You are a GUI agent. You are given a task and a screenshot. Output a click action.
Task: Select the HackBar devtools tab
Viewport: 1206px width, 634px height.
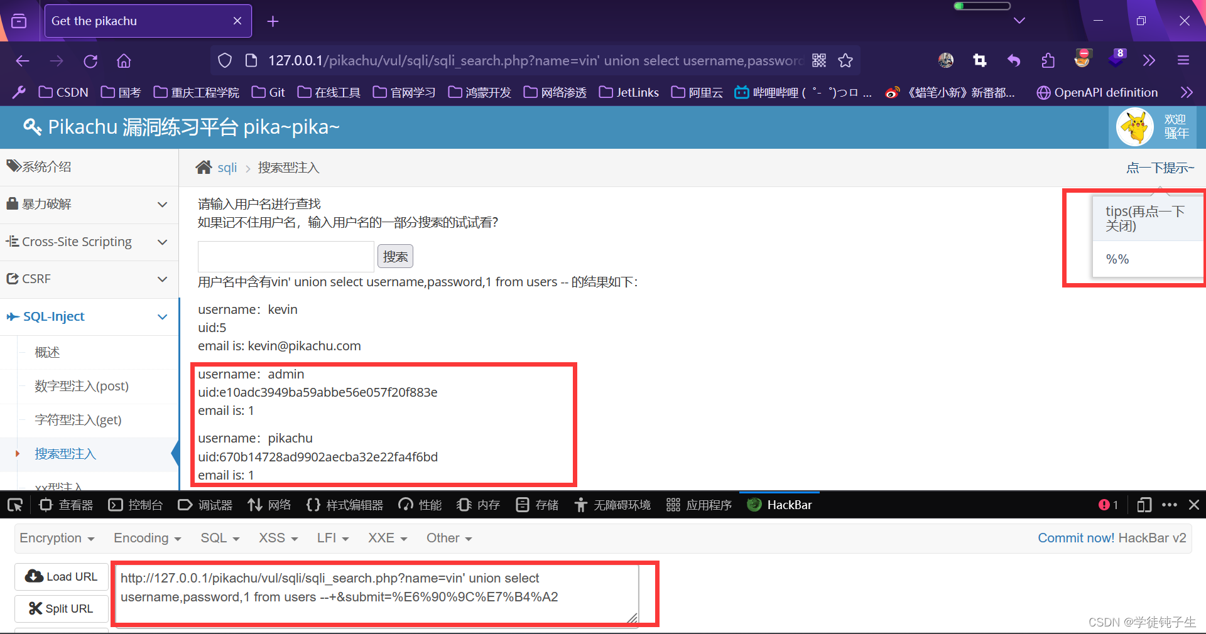point(780,505)
